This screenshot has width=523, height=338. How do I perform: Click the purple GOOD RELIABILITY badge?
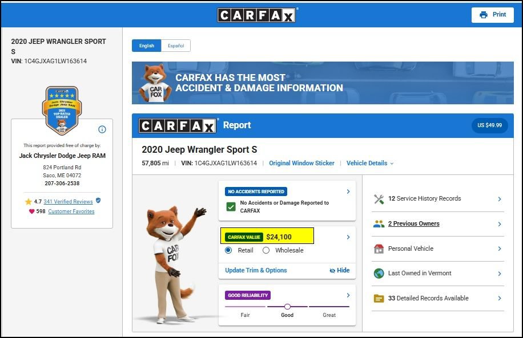coord(247,295)
